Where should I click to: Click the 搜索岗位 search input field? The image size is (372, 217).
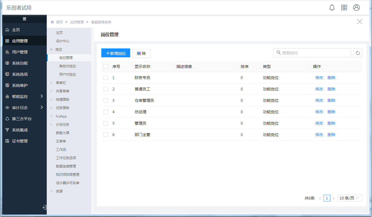point(314,53)
